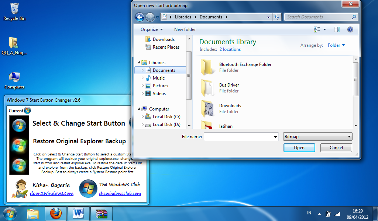378x221 pixels.
Task: Expand the Local Disk (C:) node
Action: [x=142, y=117]
